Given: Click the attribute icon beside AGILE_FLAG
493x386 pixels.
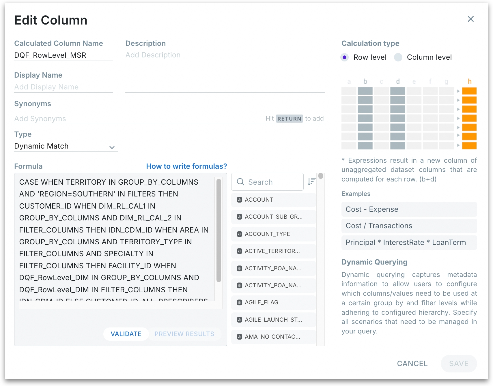Looking at the screenshot, I should 239,302.
